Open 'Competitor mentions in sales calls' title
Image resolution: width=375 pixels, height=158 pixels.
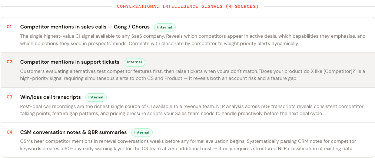85,27
